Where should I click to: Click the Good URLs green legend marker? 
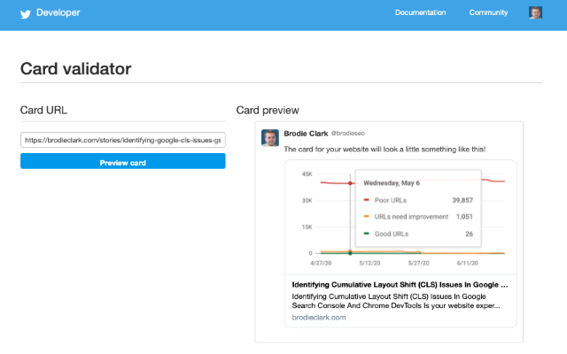367,234
